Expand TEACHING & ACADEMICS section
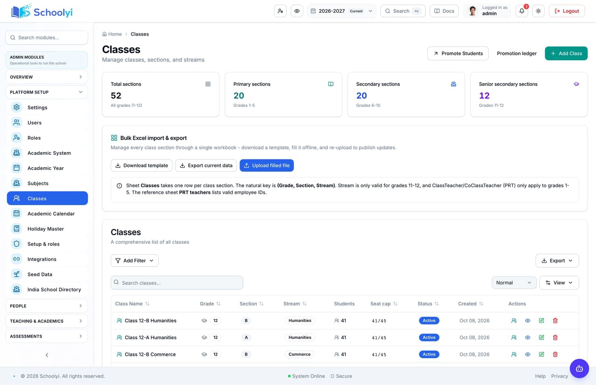 [x=47, y=321]
